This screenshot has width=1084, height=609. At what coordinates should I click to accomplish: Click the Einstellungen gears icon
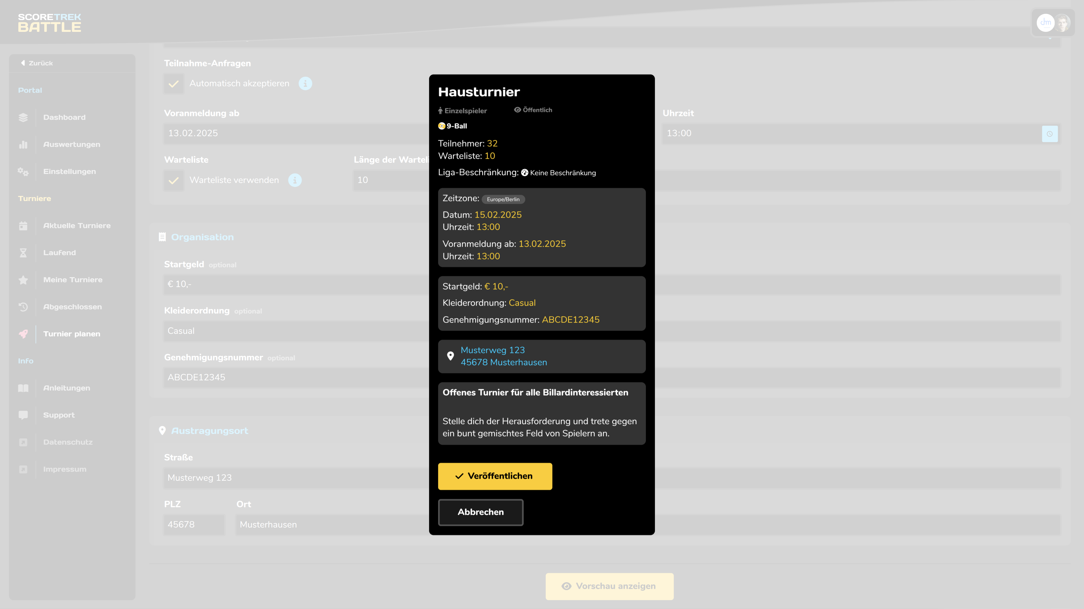coord(23,171)
